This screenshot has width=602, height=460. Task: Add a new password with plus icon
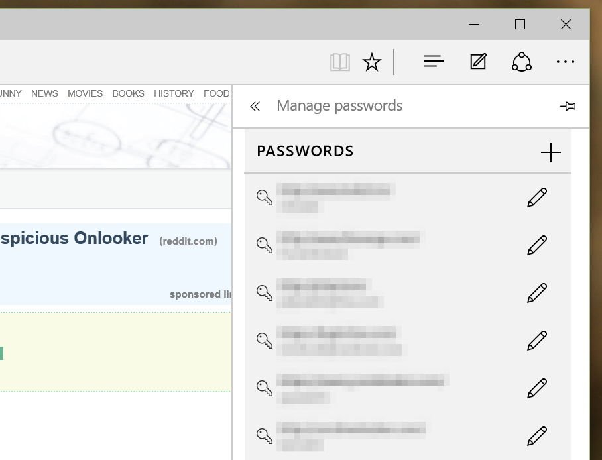coord(550,152)
